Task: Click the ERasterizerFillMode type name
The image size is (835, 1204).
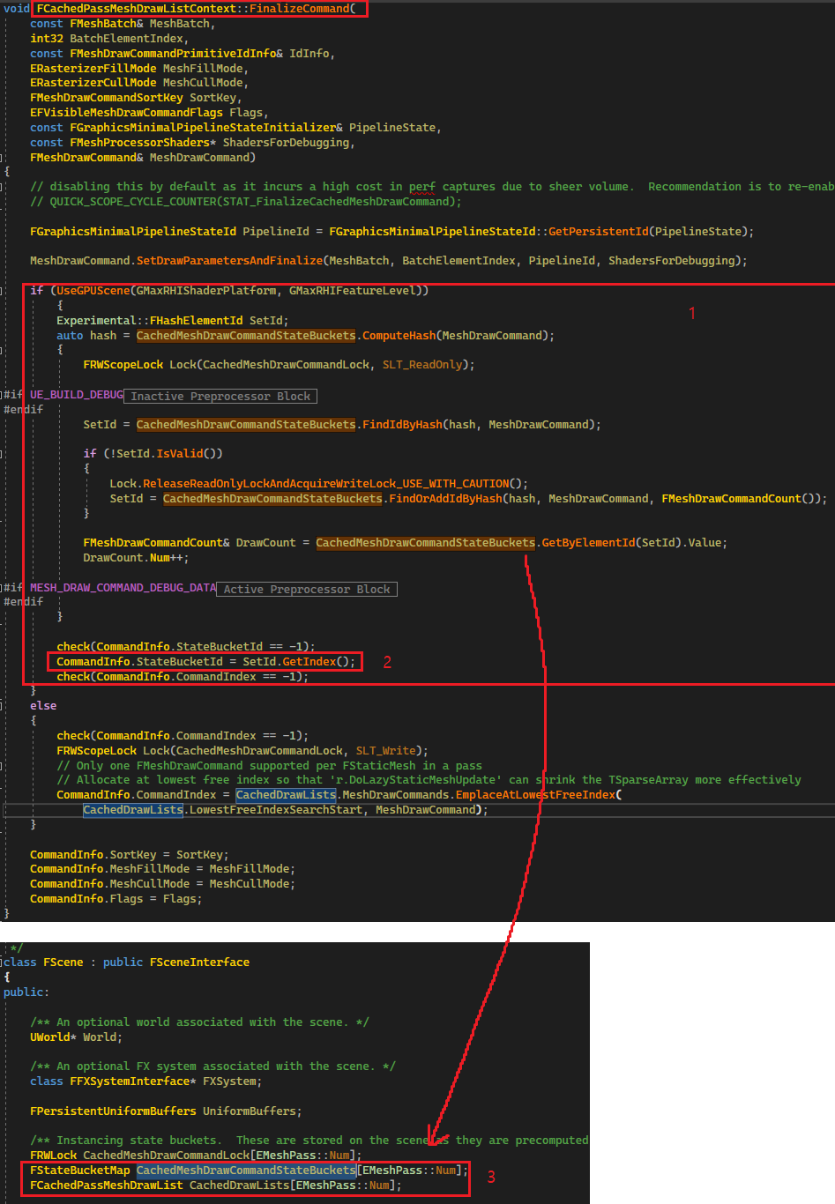Action: click(x=93, y=68)
